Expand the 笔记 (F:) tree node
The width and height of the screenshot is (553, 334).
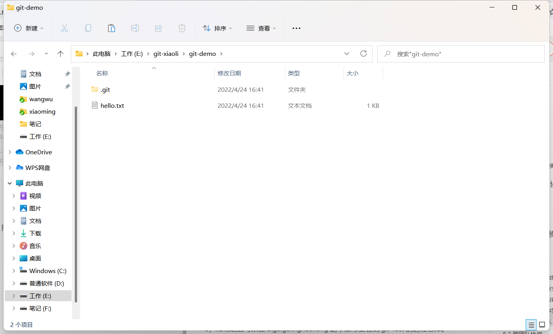[14, 308]
